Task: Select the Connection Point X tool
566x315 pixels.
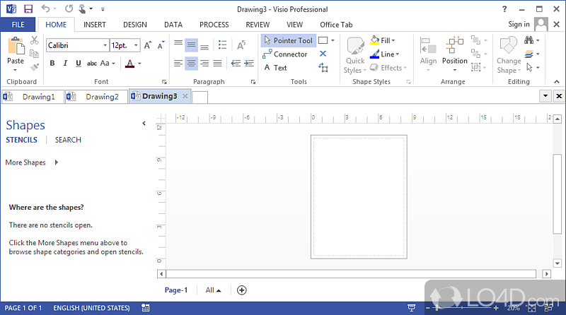Action: click(323, 54)
